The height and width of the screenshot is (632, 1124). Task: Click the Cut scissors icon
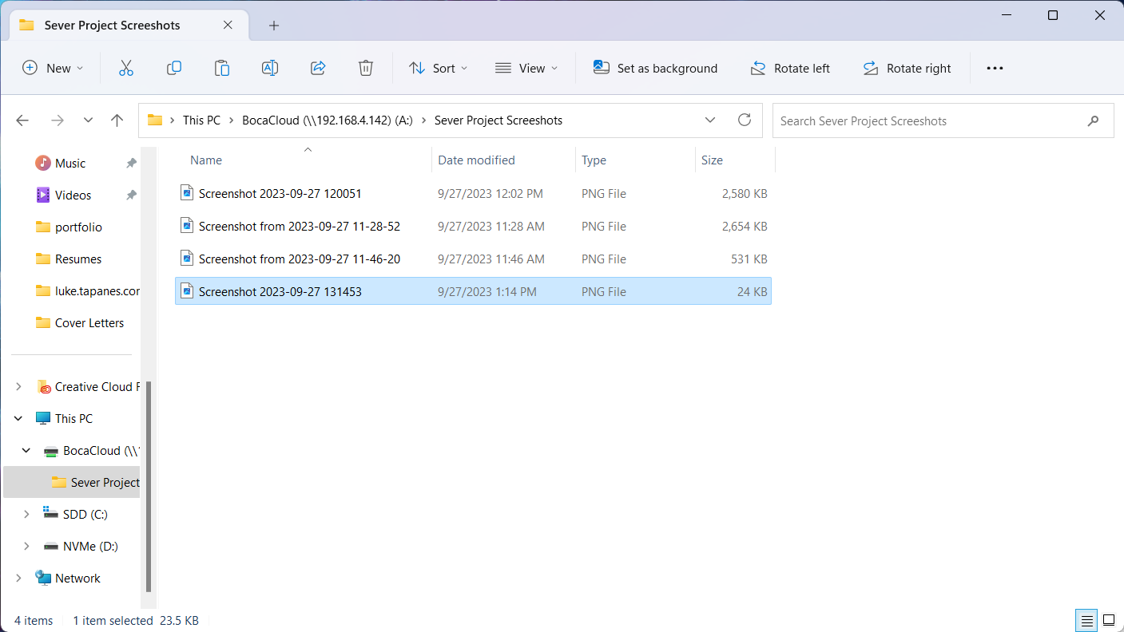coord(125,69)
